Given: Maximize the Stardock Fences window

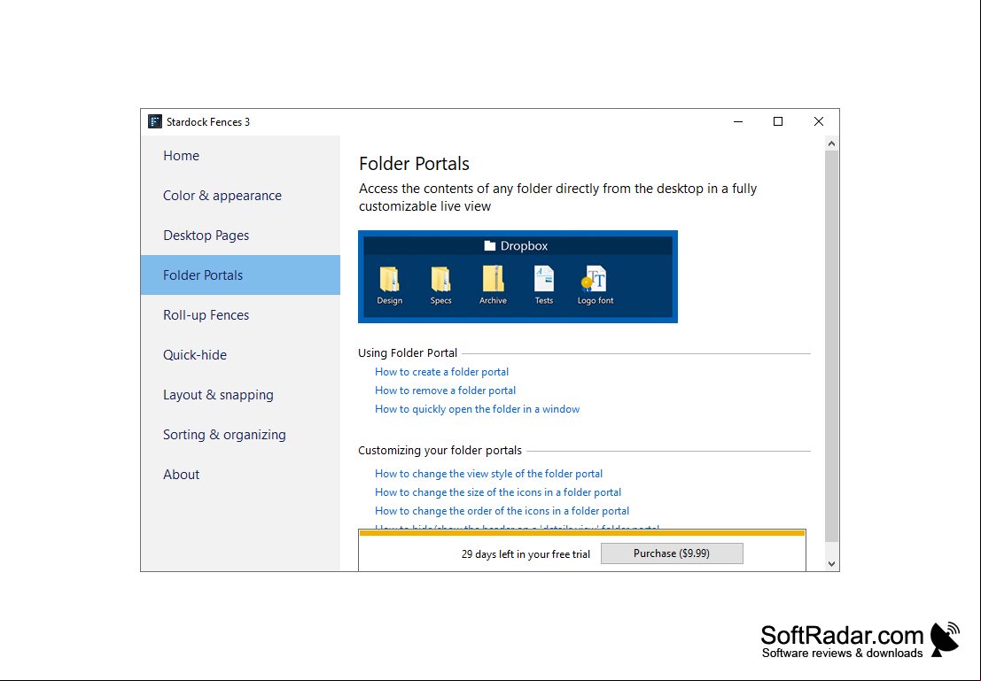Looking at the screenshot, I should (778, 121).
